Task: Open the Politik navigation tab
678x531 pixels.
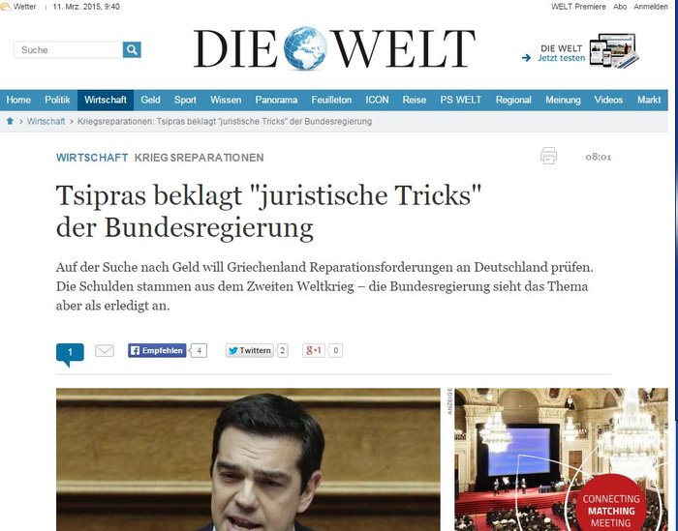Action: (x=57, y=100)
